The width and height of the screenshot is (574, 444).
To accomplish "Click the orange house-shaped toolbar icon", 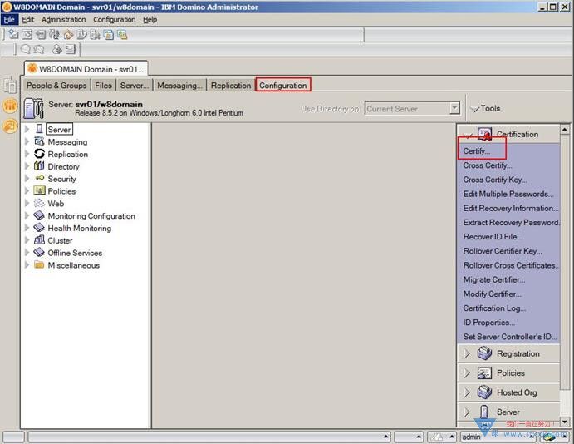I will [x=68, y=35].
